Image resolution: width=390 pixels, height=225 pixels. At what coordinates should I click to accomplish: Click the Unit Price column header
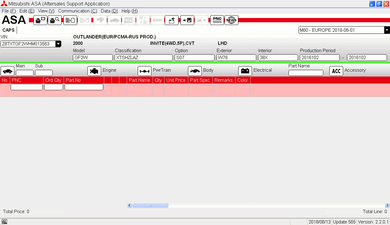pos(176,80)
